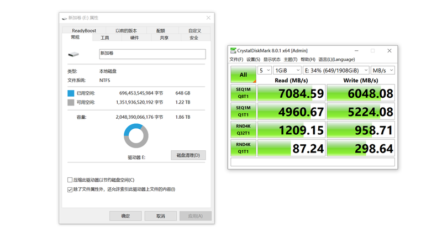Run the SEQ1M Q8T1 test button
The image size is (442, 237).
pos(243,93)
